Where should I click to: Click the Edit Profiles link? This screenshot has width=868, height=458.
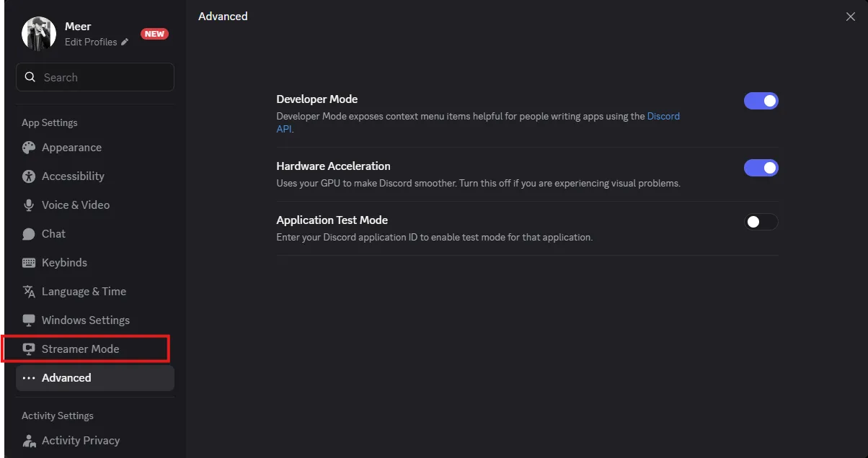91,42
